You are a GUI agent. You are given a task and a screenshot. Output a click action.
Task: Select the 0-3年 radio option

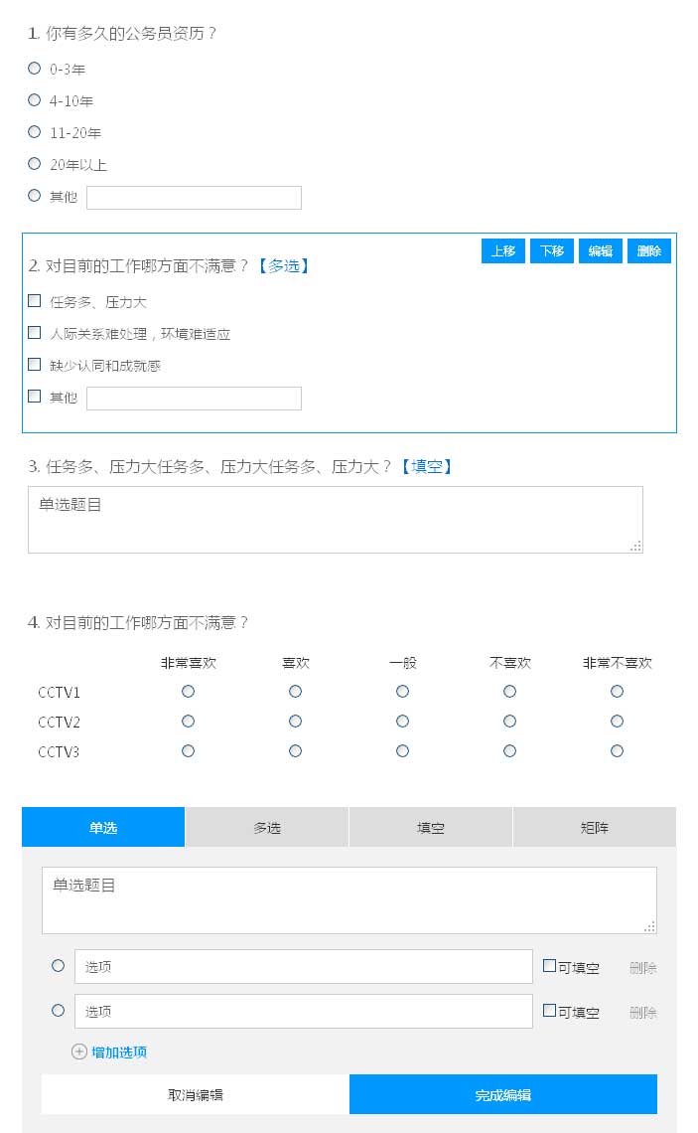35,69
